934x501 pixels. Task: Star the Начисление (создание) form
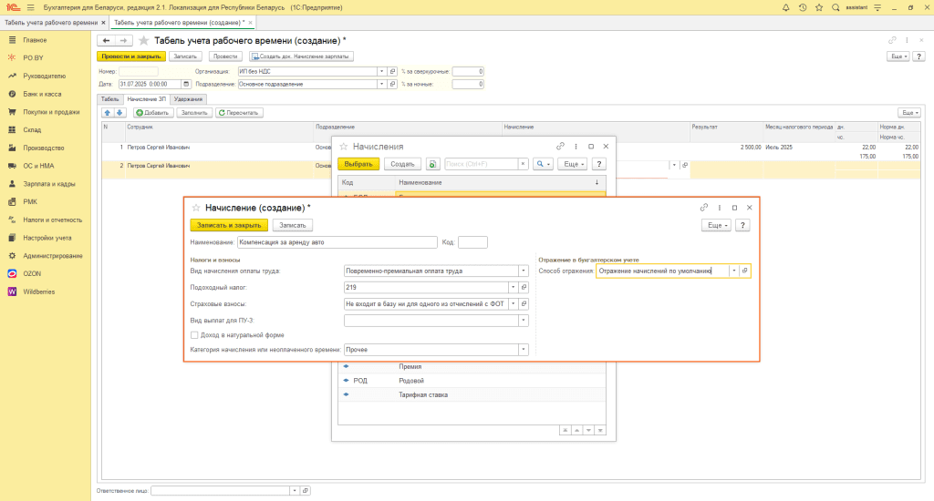[x=196, y=208]
